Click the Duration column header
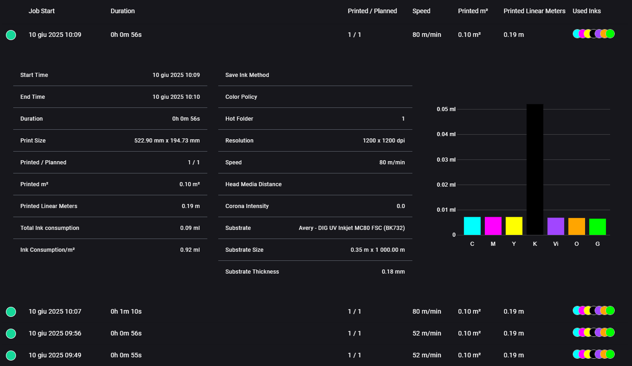The width and height of the screenshot is (632, 366). pyautogui.click(x=123, y=11)
